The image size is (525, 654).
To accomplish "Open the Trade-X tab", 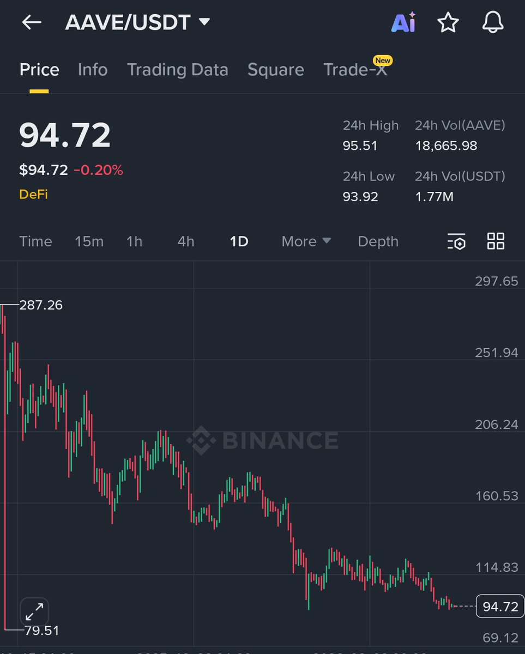I will (355, 70).
